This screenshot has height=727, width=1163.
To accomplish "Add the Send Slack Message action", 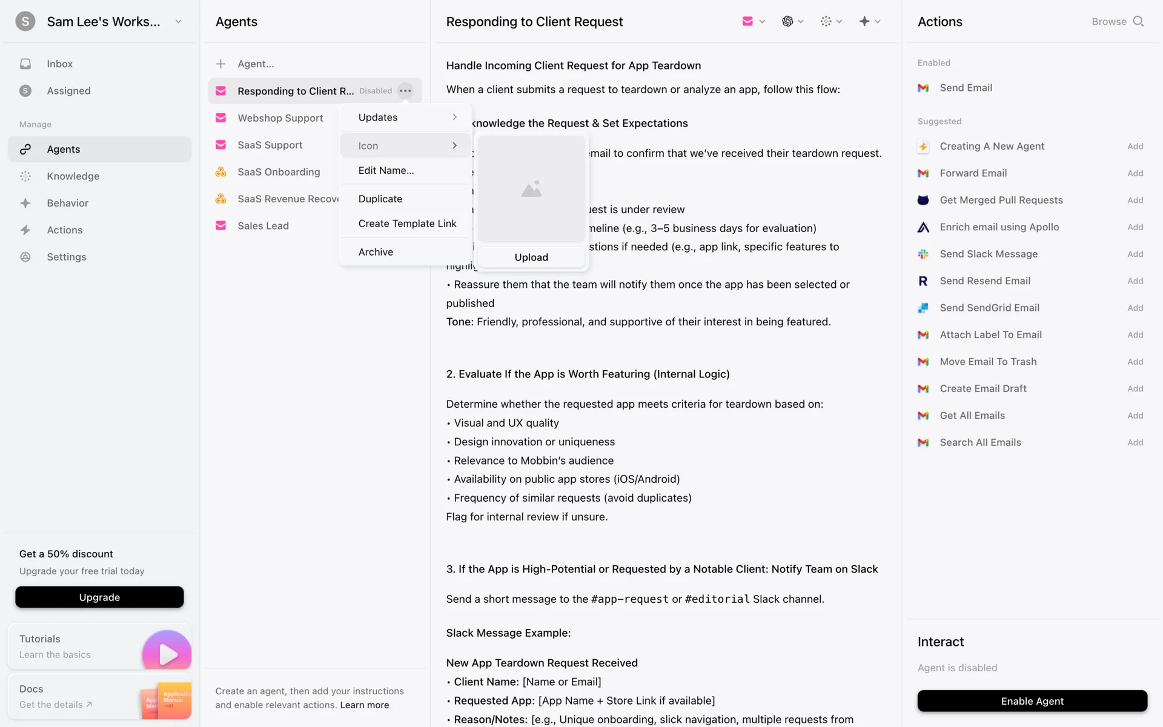I will 1135,254.
